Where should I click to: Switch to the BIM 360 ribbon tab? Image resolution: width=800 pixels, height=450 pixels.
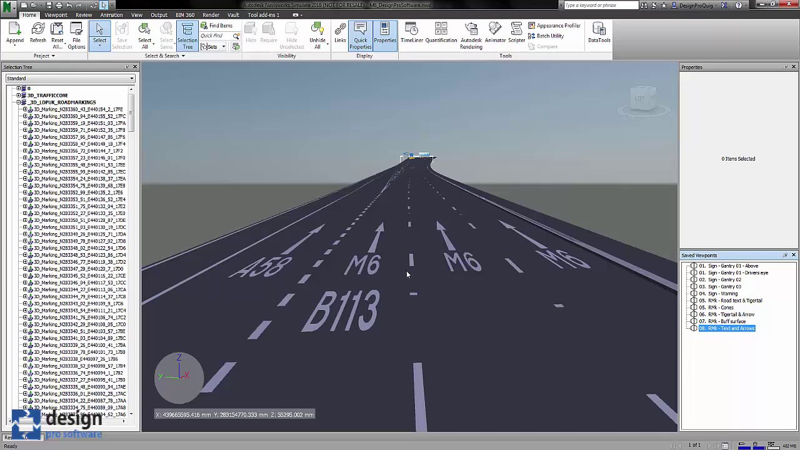pos(185,15)
